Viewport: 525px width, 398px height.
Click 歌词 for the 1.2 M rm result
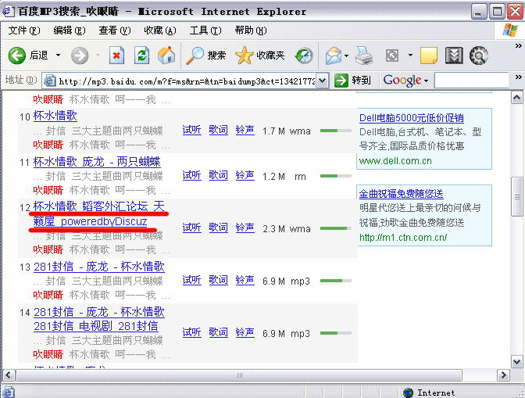219,176
